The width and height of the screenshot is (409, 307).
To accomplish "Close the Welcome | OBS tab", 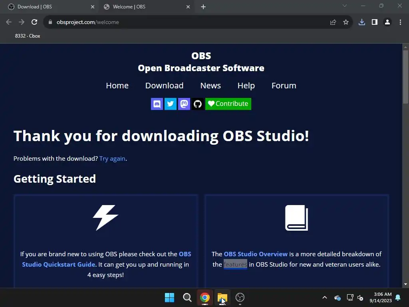I will 188,7.
